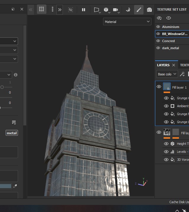Image resolution: width=189 pixels, height=212 pixels.
Task: Open the 3D cube view mode dropdown
Action: coord(107,10)
